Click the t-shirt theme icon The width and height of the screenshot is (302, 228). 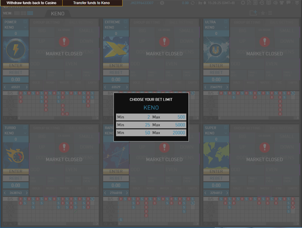tap(281, 3)
